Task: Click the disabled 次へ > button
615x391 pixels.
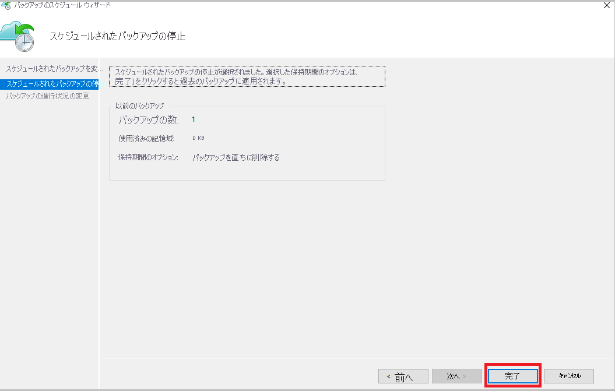Action: click(457, 376)
